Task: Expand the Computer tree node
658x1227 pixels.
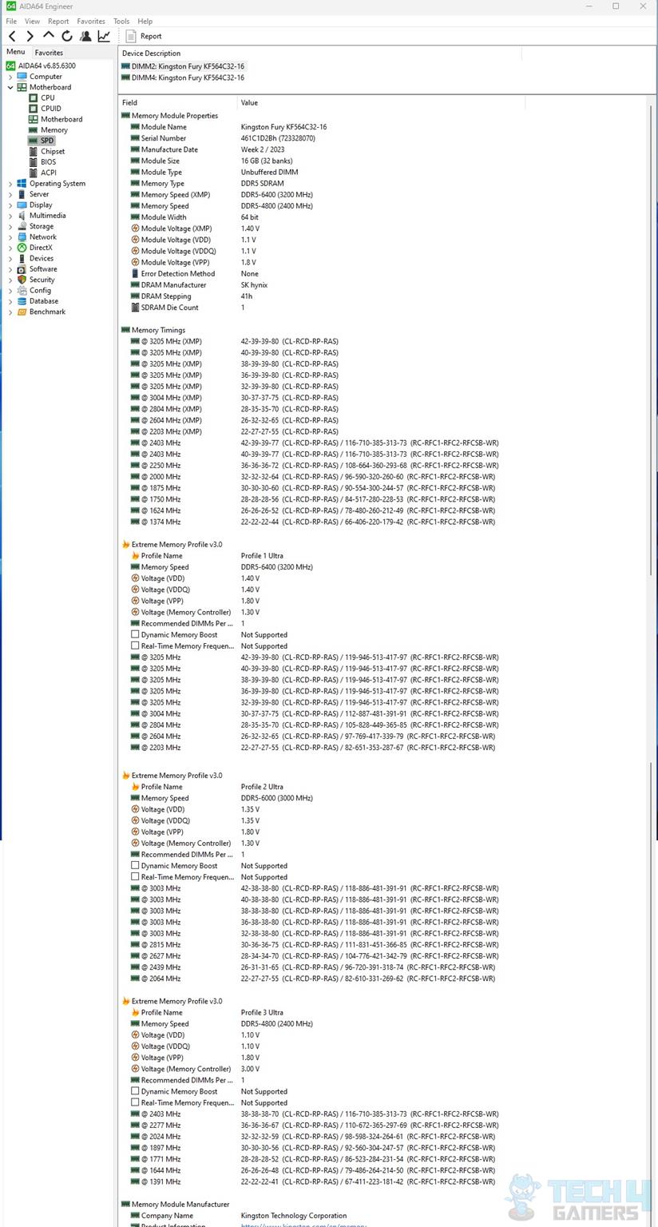Action: click(x=10, y=77)
